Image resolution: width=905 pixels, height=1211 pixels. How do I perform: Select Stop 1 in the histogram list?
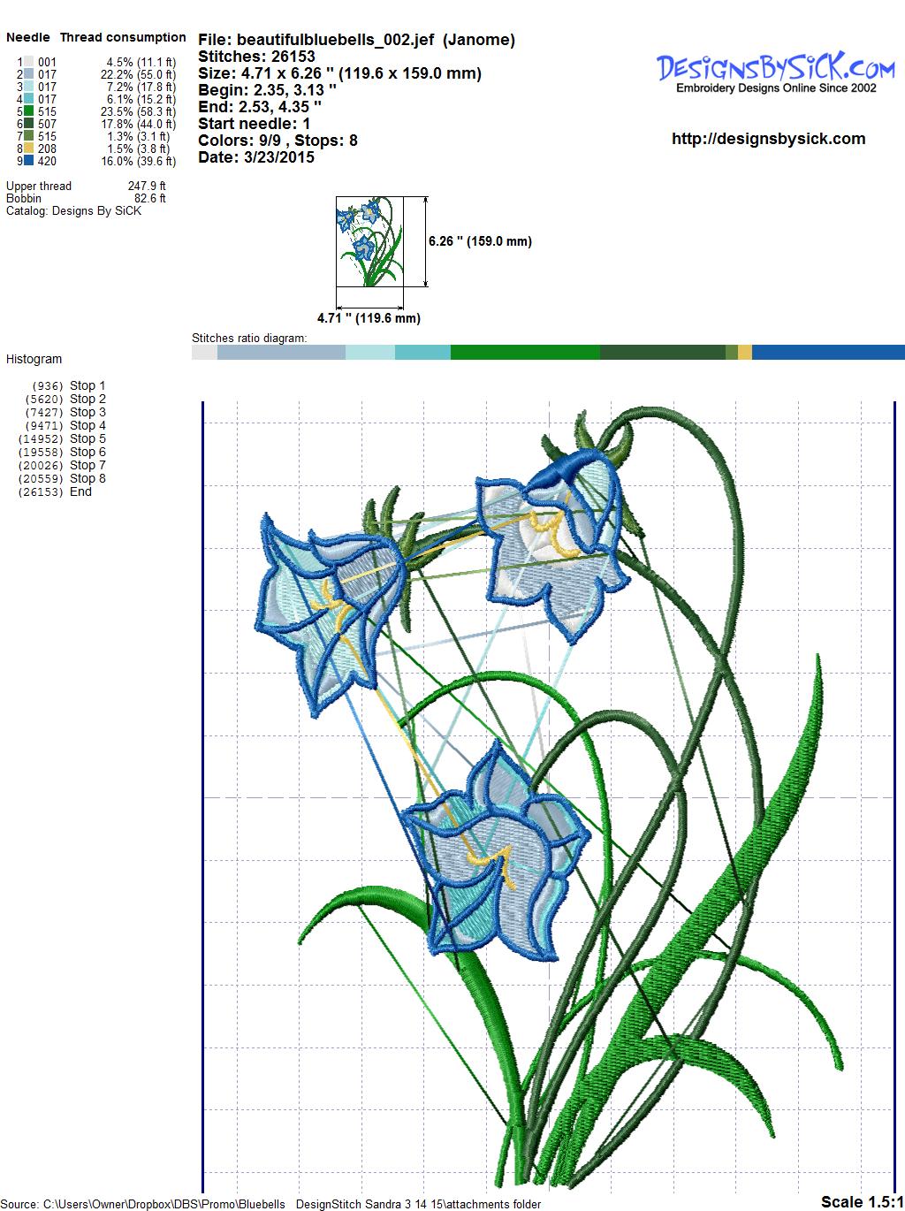(87, 385)
